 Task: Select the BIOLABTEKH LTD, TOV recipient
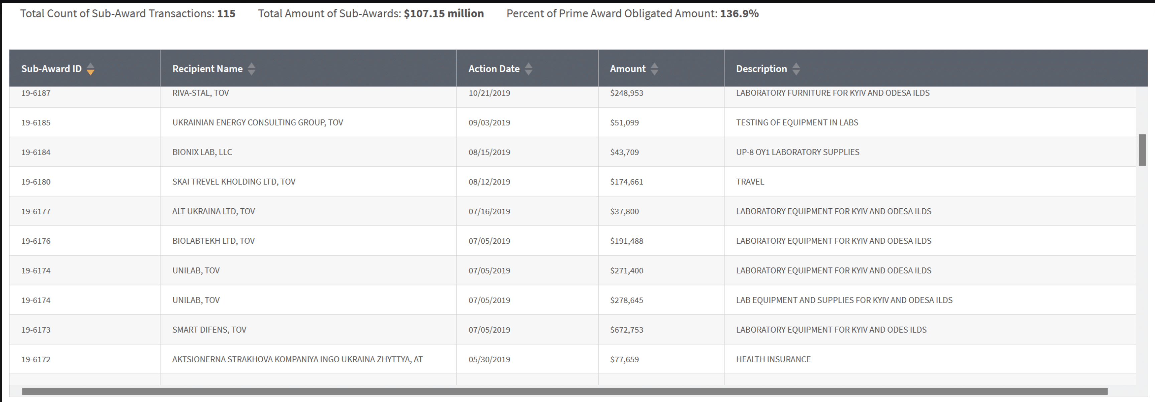pyautogui.click(x=214, y=241)
